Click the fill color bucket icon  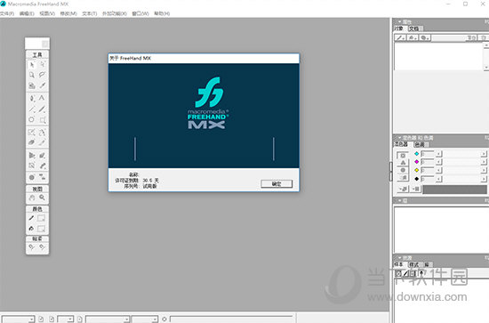tap(31, 229)
